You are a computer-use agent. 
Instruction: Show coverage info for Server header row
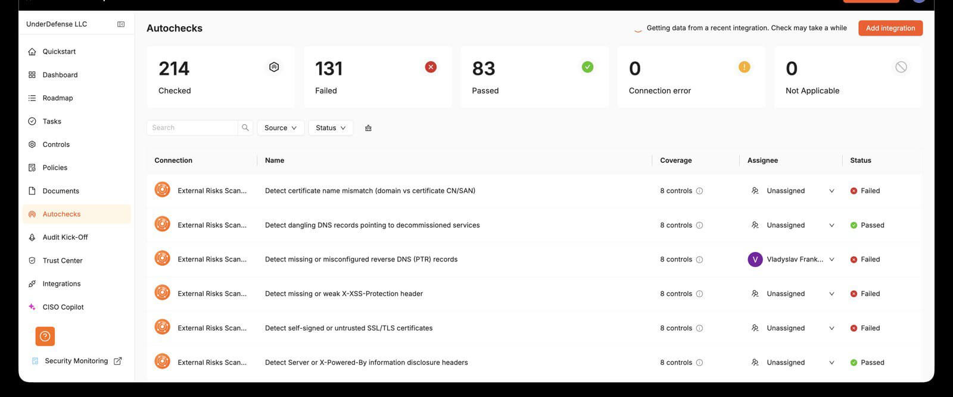click(x=699, y=363)
